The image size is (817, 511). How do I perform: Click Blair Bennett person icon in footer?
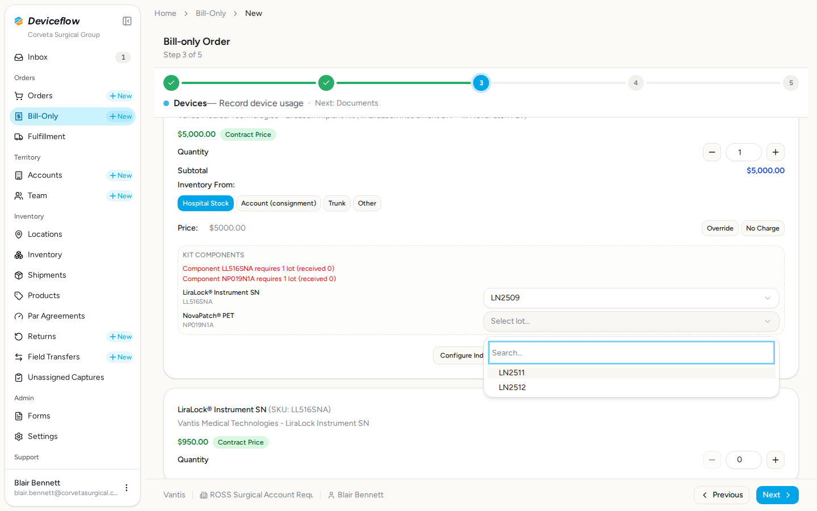tap(331, 495)
